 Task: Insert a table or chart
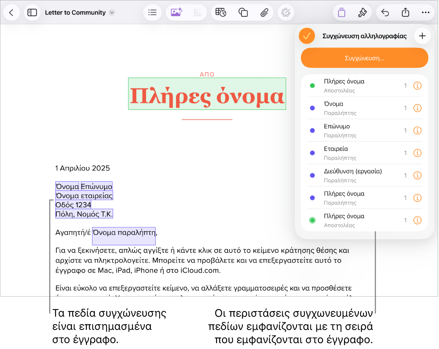click(221, 13)
